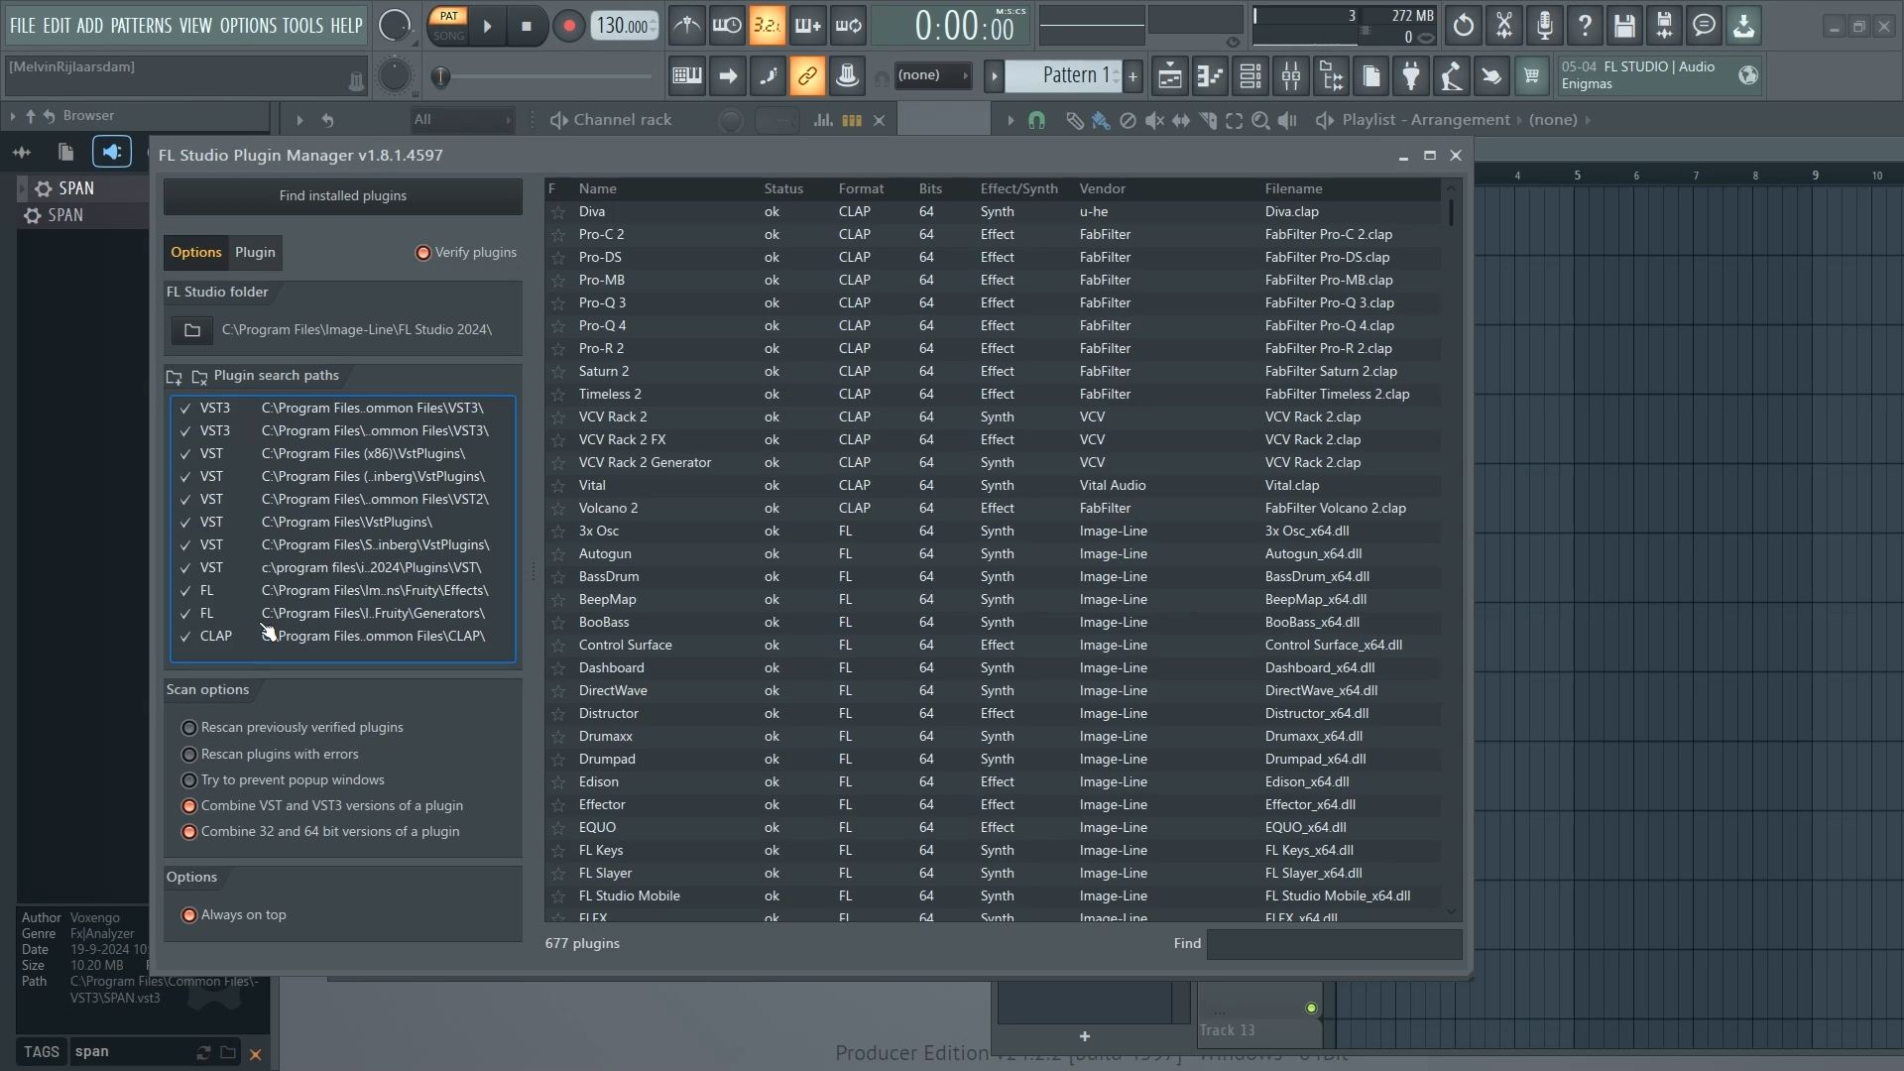Click the master pitch slider
The image size is (1904, 1071).
tap(543, 76)
